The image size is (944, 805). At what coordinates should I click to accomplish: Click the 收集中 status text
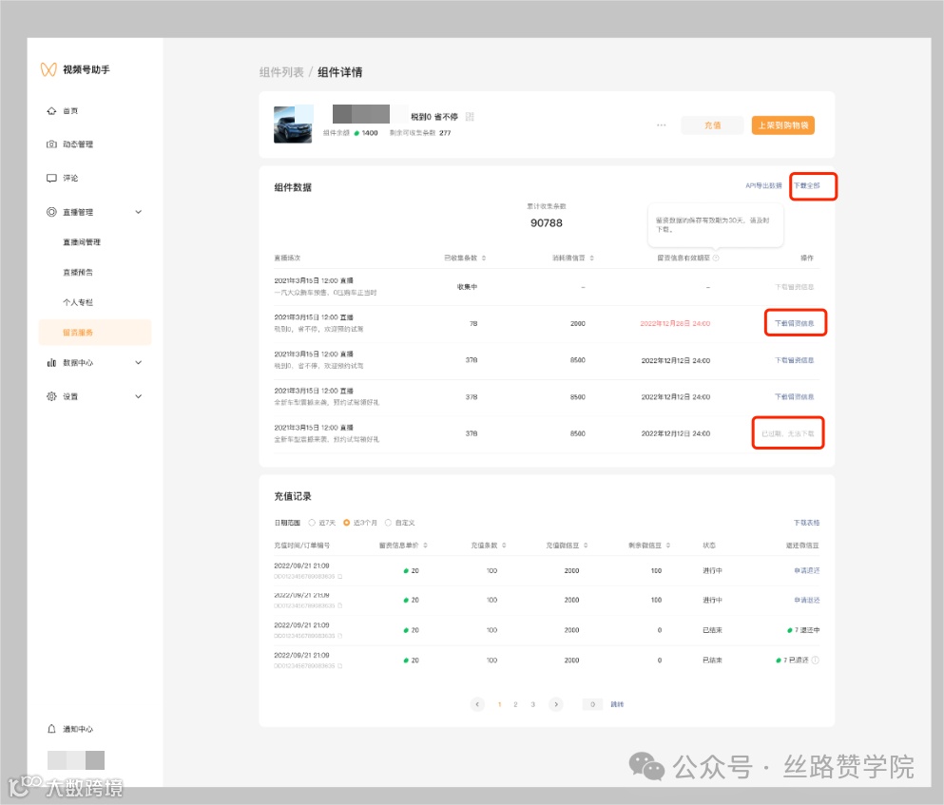[x=467, y=287]
